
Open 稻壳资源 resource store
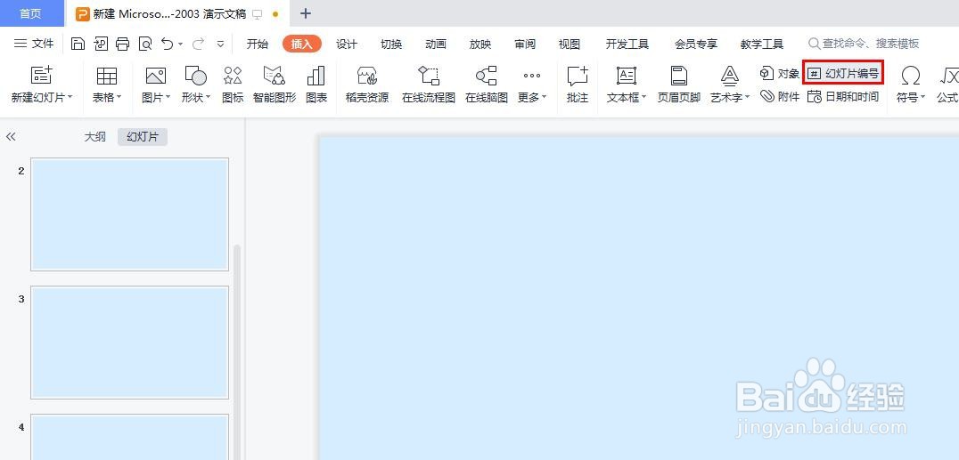[x=367, y=85]
